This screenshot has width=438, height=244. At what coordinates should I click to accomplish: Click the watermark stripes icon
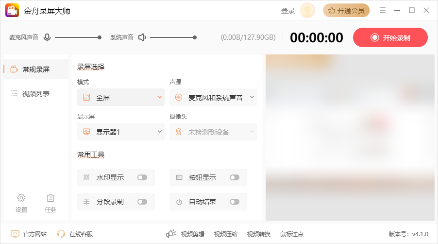coord(86,177)
